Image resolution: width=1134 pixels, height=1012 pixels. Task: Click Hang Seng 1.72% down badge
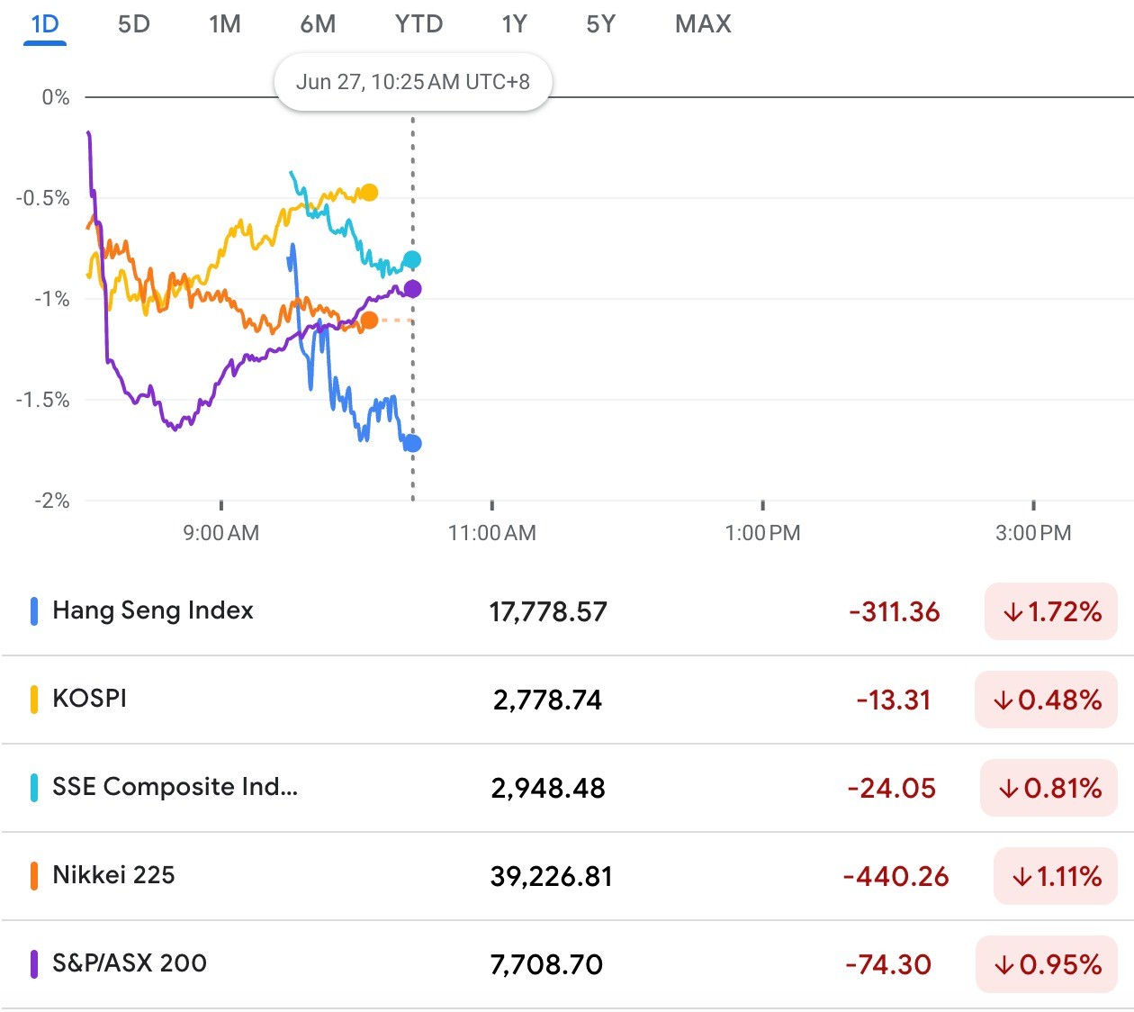tap(1051, 612)
